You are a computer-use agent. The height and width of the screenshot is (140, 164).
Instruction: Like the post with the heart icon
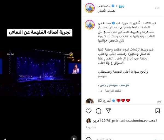(89, 111)
